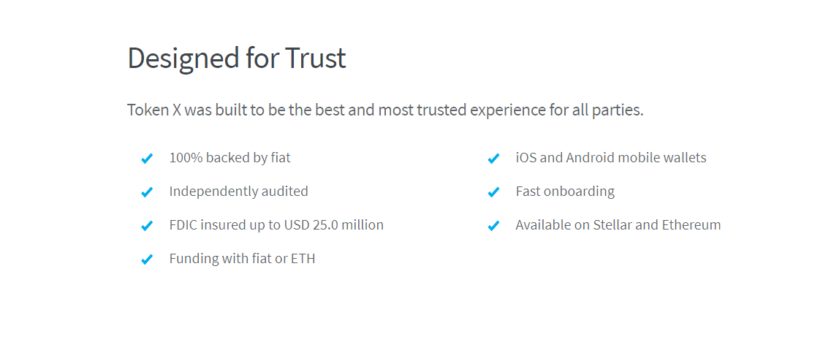831x337 pixels.
Task: Click the checkmark next to Funding with fiat
Action: pos(147,259)
